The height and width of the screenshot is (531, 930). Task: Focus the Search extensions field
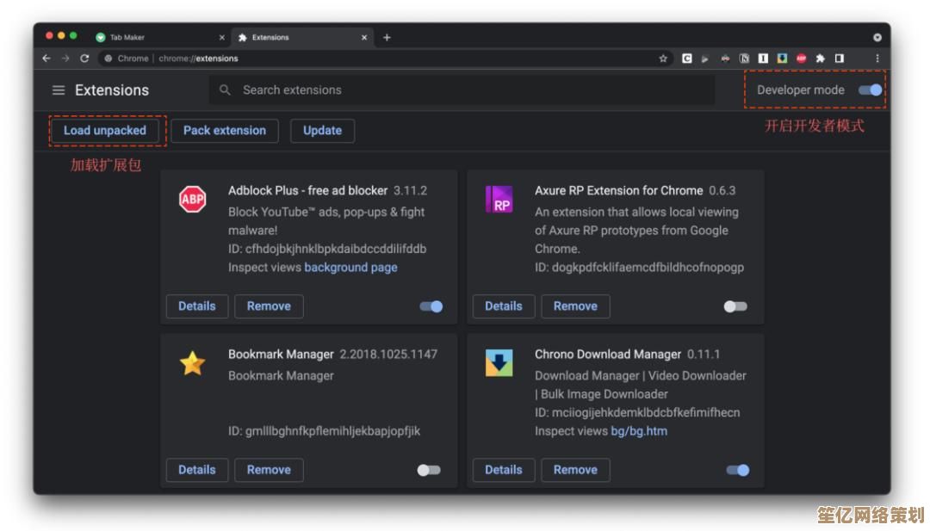[462, 90]
